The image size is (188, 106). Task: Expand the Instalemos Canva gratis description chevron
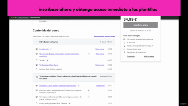(x=78, y=86)
